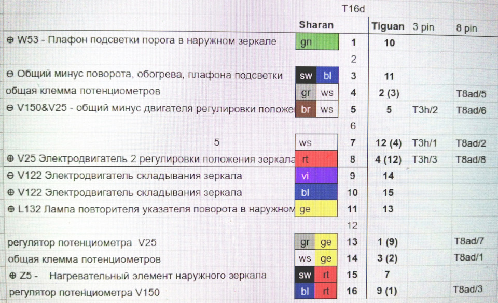Click the green 'gn' color cell
Image resolution: width=498 pixels, height=303 pixels.
point(317,42)
